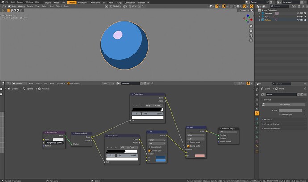
Task: Toggle Clamp Factor in Mix node
Action: click(x=149, y=151)
